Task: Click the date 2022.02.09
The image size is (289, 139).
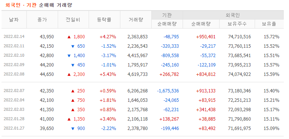Action: pos(14,65)
